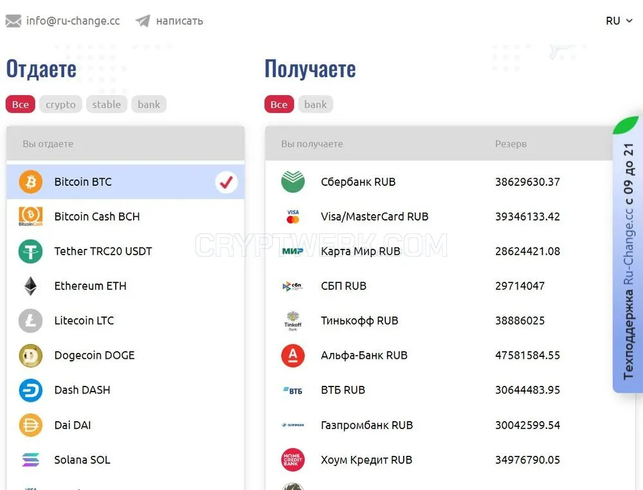Click the Tinkoff Bank logo

293,321
